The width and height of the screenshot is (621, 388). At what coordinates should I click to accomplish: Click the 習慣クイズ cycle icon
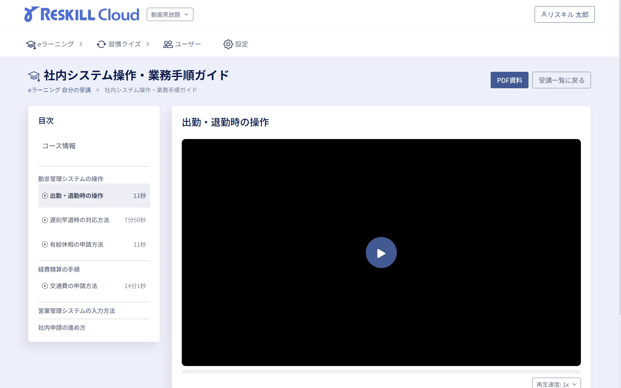[x=101, y=44]
